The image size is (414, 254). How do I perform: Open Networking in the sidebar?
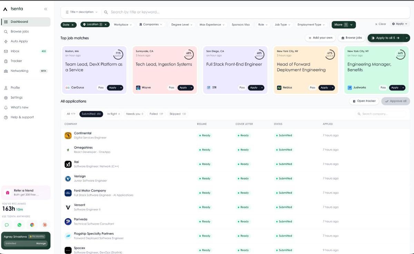coord(26,71)
